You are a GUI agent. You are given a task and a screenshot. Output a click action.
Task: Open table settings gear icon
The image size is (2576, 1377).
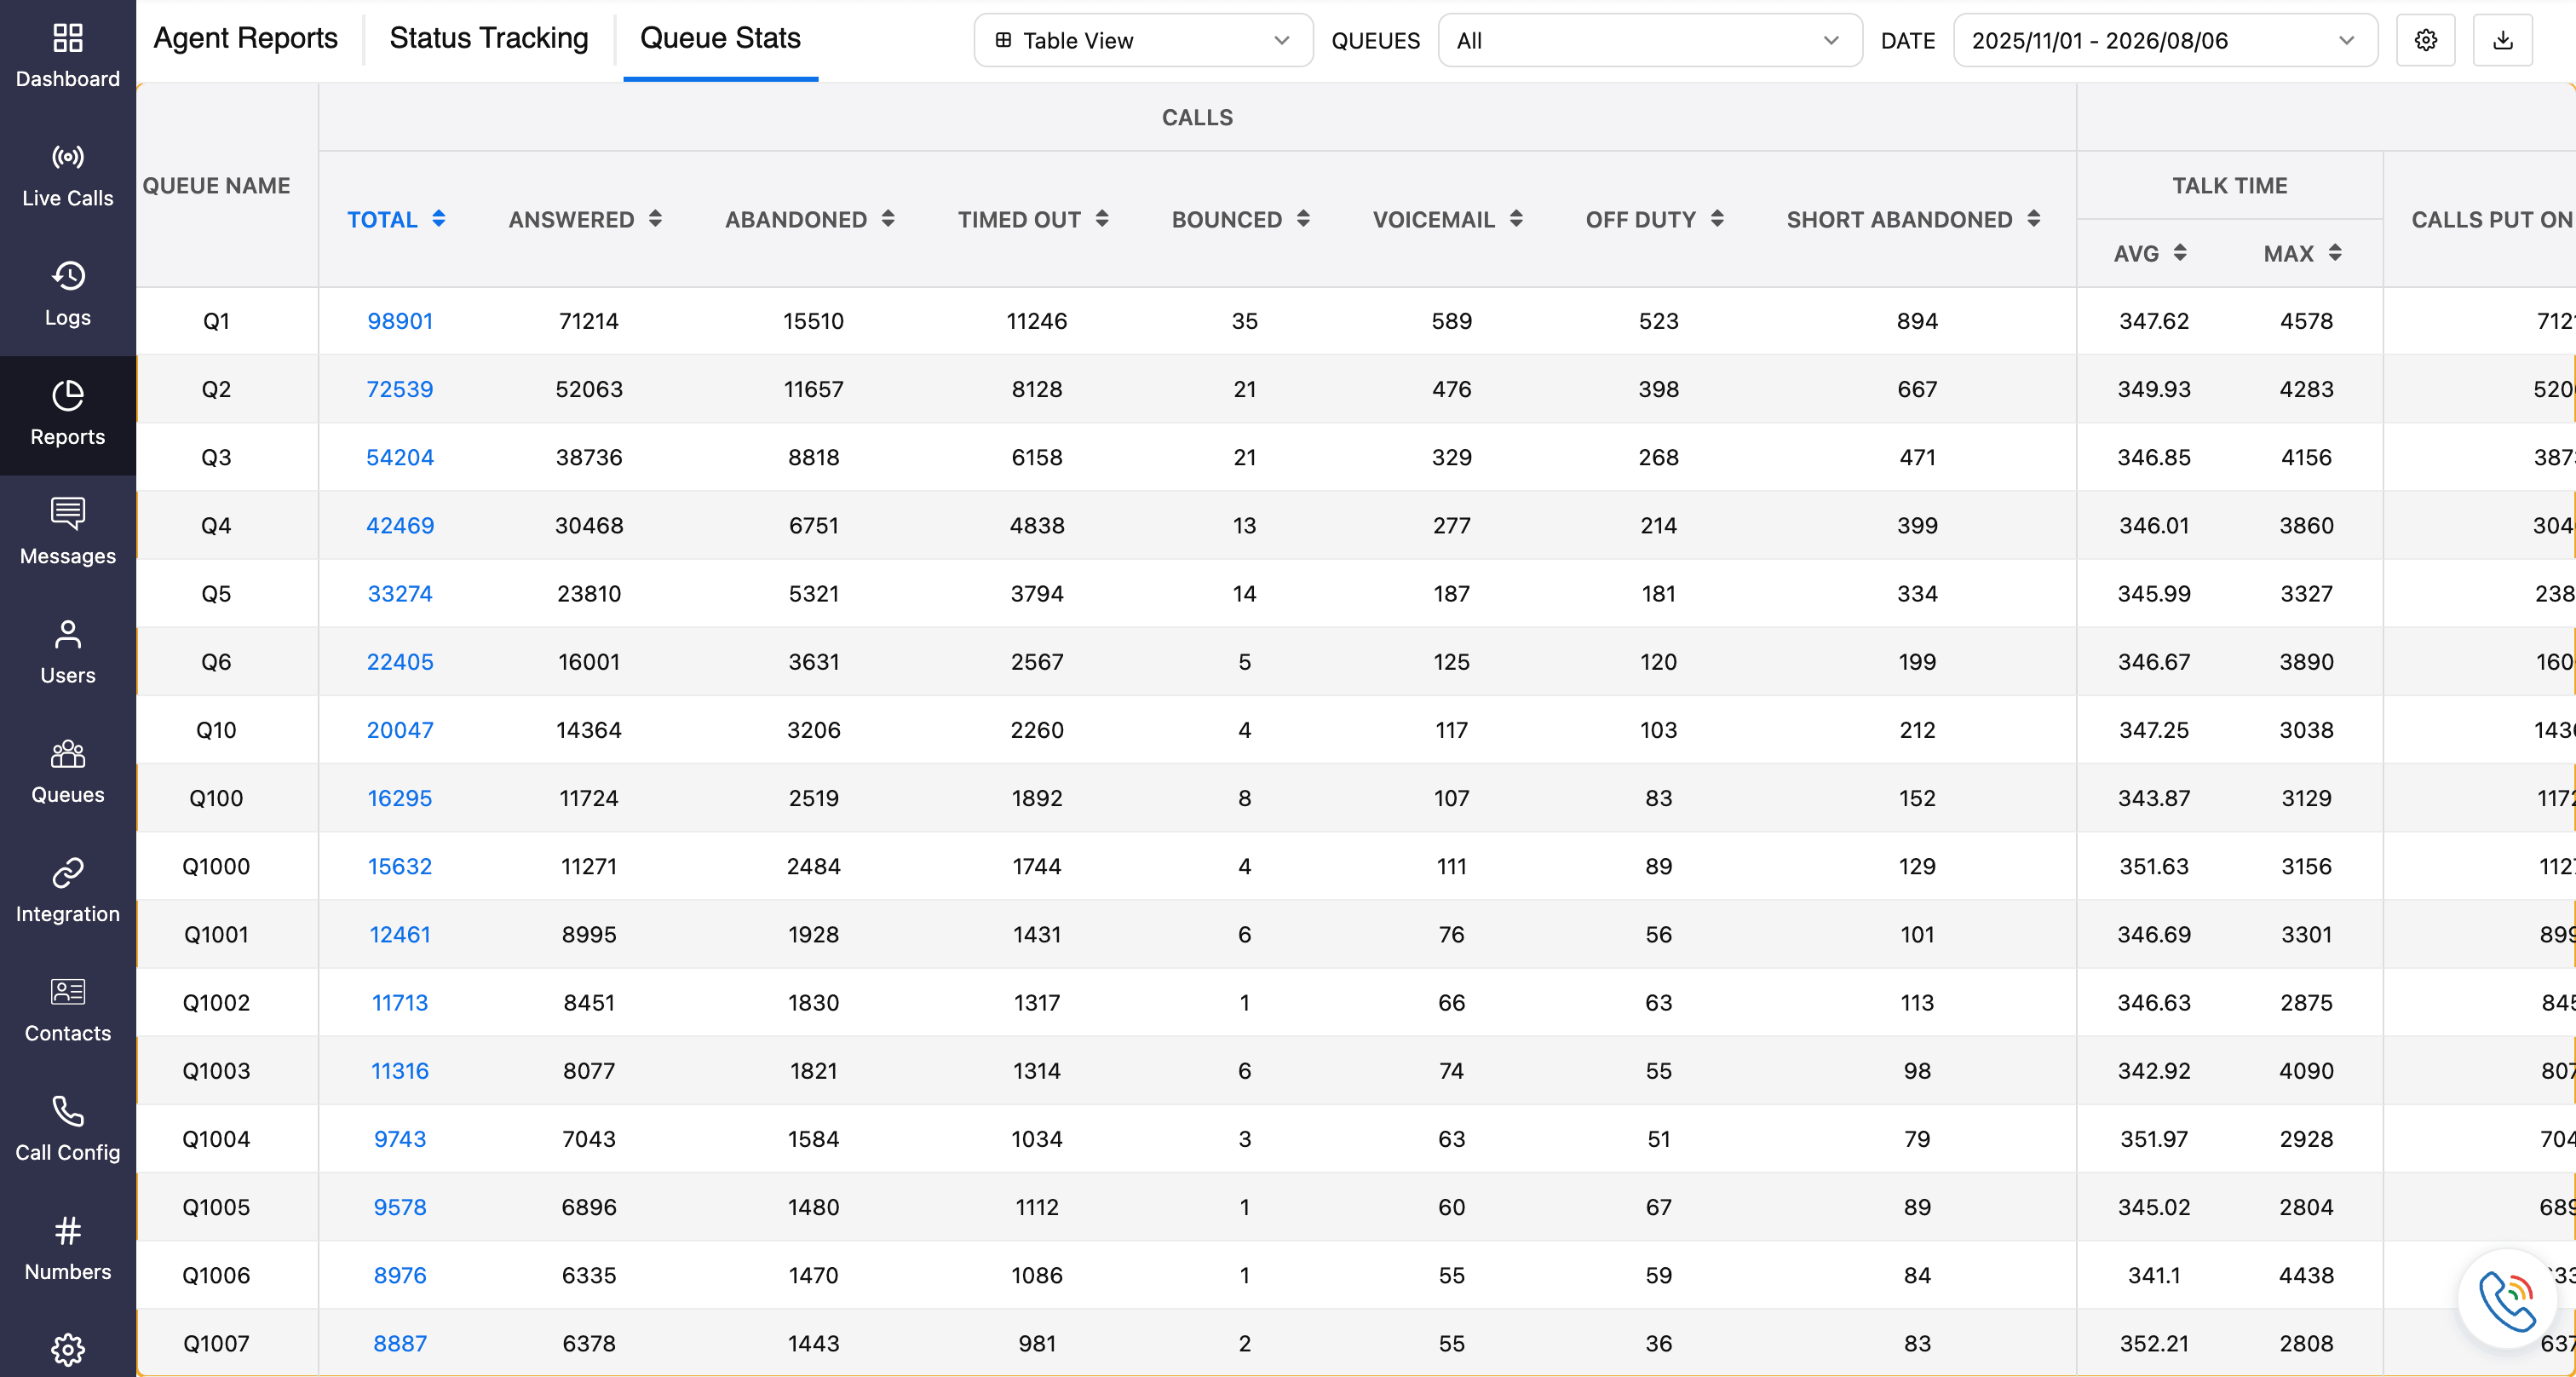2425,40
